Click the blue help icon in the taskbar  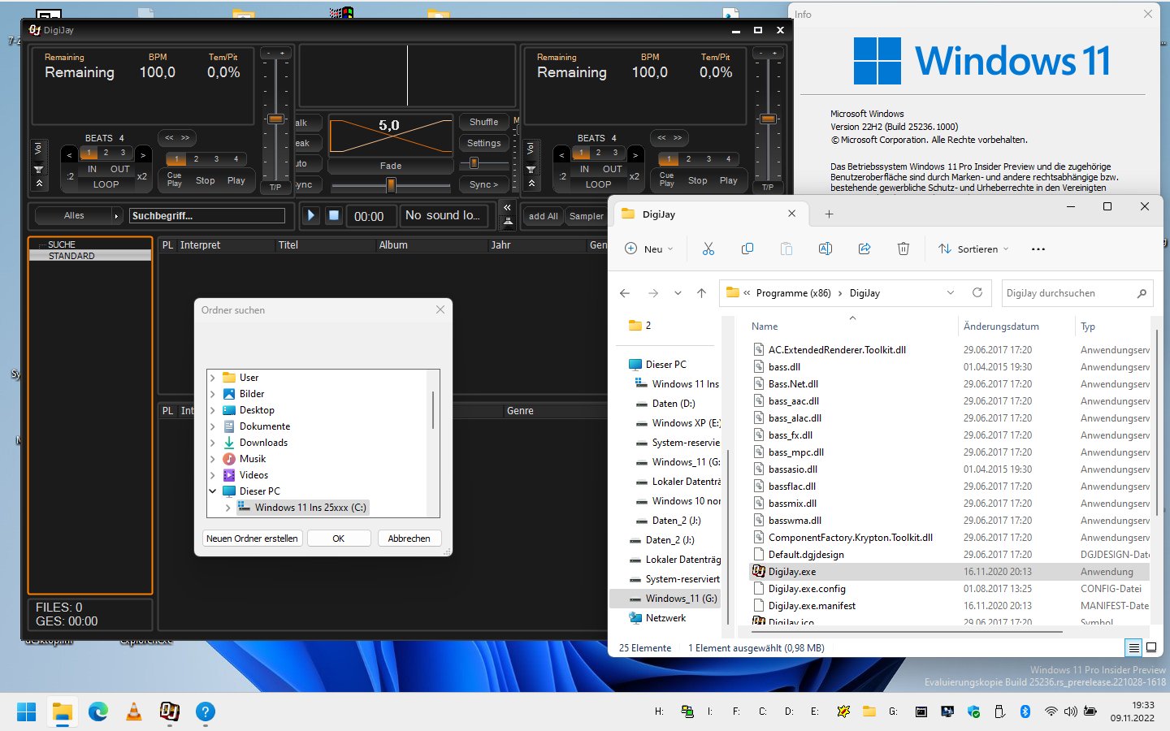(206, 712)
